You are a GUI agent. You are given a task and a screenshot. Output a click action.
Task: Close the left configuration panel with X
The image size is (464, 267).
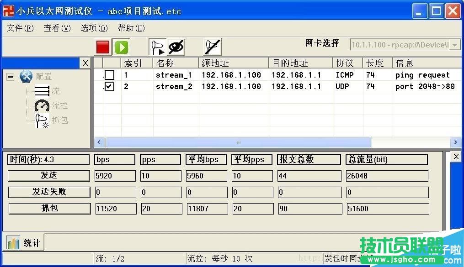tap(85, 63)
